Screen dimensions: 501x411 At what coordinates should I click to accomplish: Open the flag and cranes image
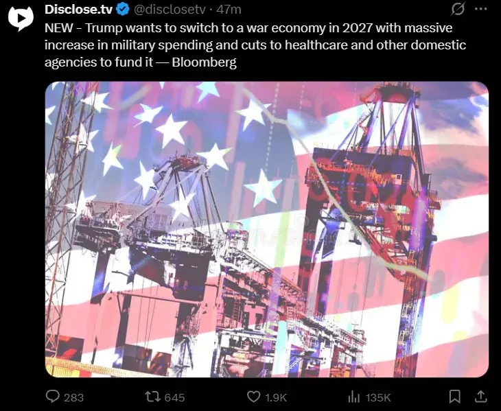coord(267,229)
